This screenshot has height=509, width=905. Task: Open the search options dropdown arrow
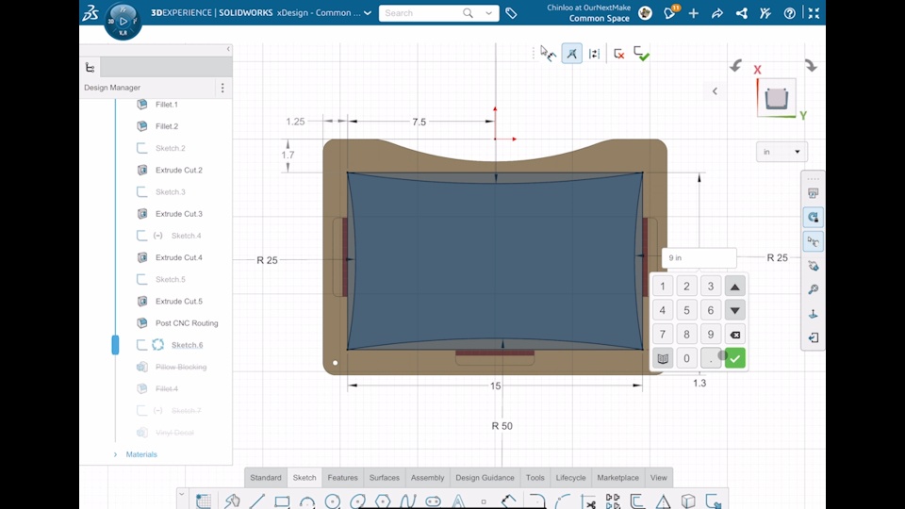(x=489, y=12)
